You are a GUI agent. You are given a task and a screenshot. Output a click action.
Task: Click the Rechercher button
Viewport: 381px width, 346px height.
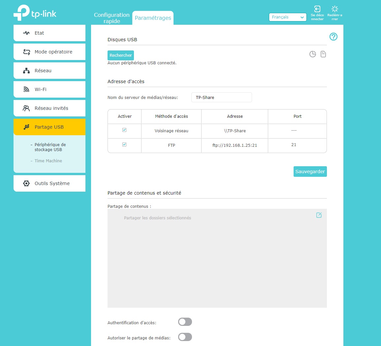pyautogui.click(x=121, y=55)
